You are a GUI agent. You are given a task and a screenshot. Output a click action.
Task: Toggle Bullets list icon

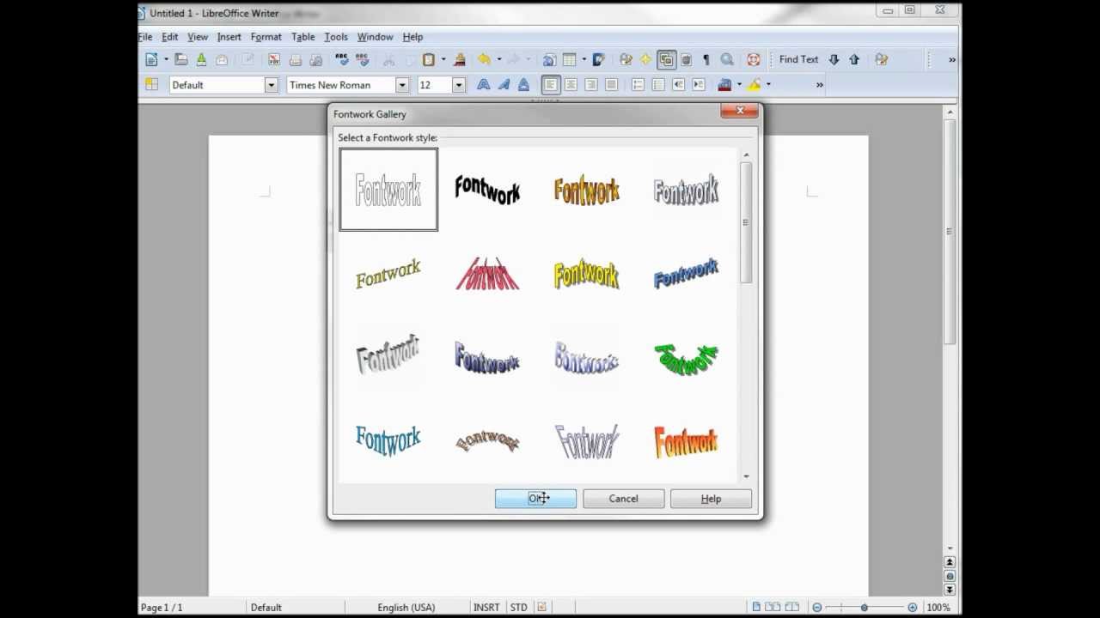[658, 84]
